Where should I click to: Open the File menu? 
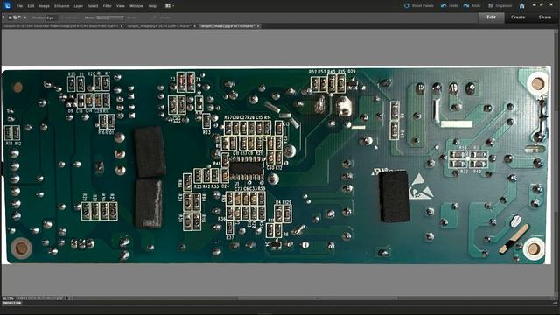point(19,6)
